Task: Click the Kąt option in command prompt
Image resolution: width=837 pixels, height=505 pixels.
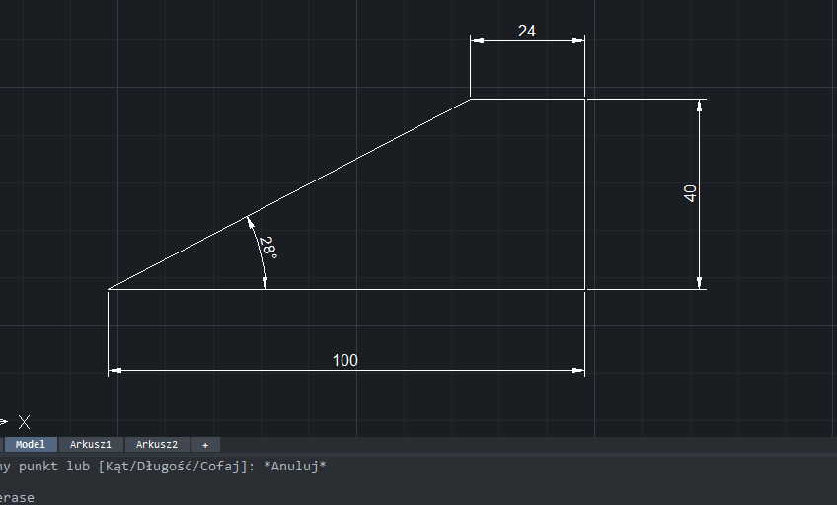Action: tap(115, 467)
